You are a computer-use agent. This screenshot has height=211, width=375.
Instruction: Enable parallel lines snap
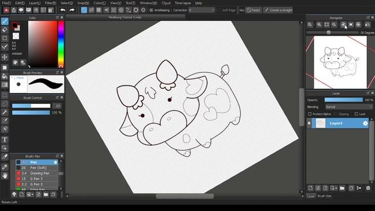(91, 10)
